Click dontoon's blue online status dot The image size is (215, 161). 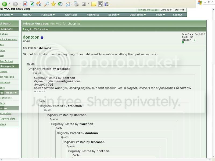[x=42, y=37]
